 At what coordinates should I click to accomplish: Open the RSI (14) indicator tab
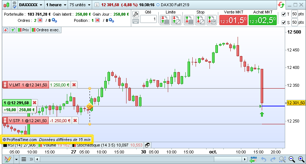coord(19,145)
